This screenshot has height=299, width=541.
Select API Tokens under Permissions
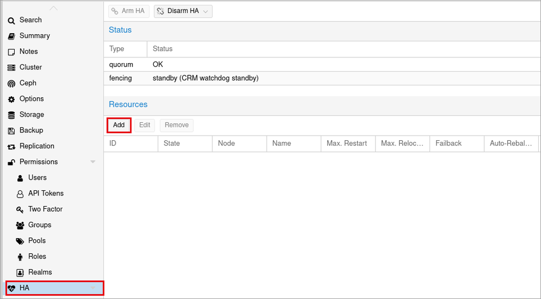click(53, 194)
